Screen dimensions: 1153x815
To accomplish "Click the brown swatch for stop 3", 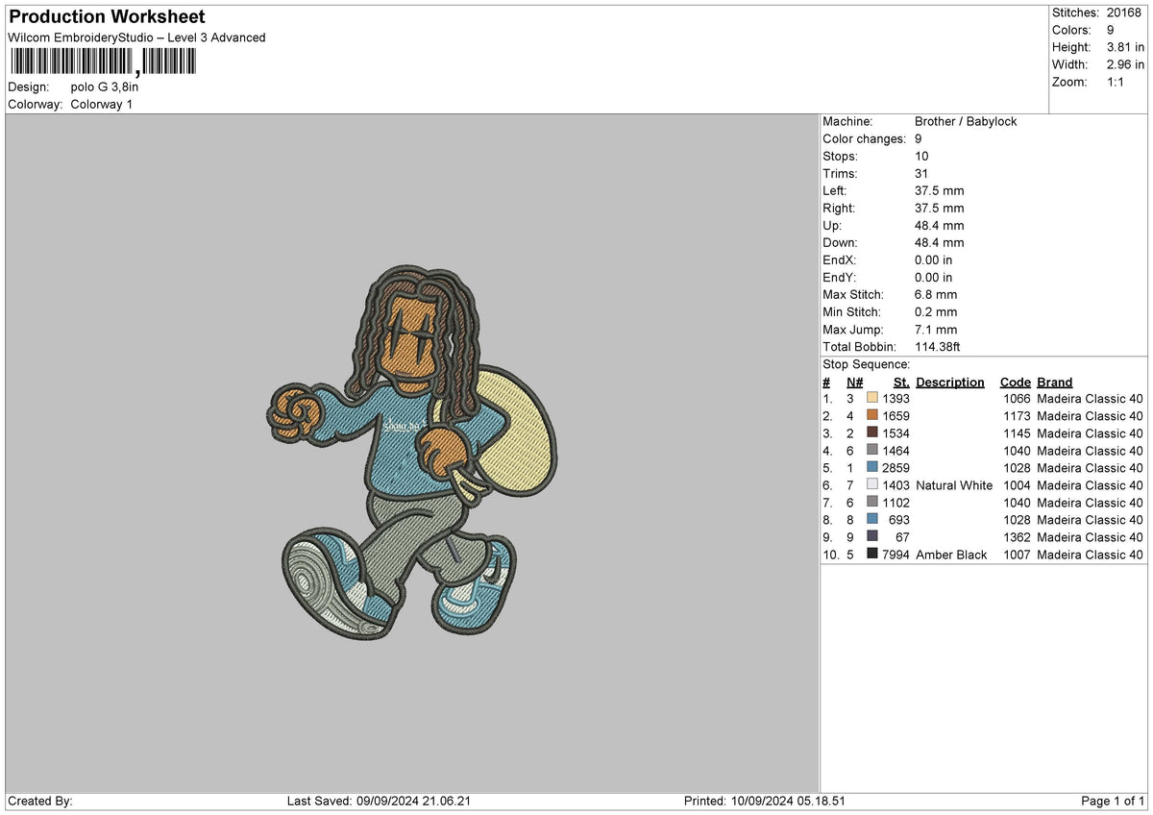I will click(872, 433).
